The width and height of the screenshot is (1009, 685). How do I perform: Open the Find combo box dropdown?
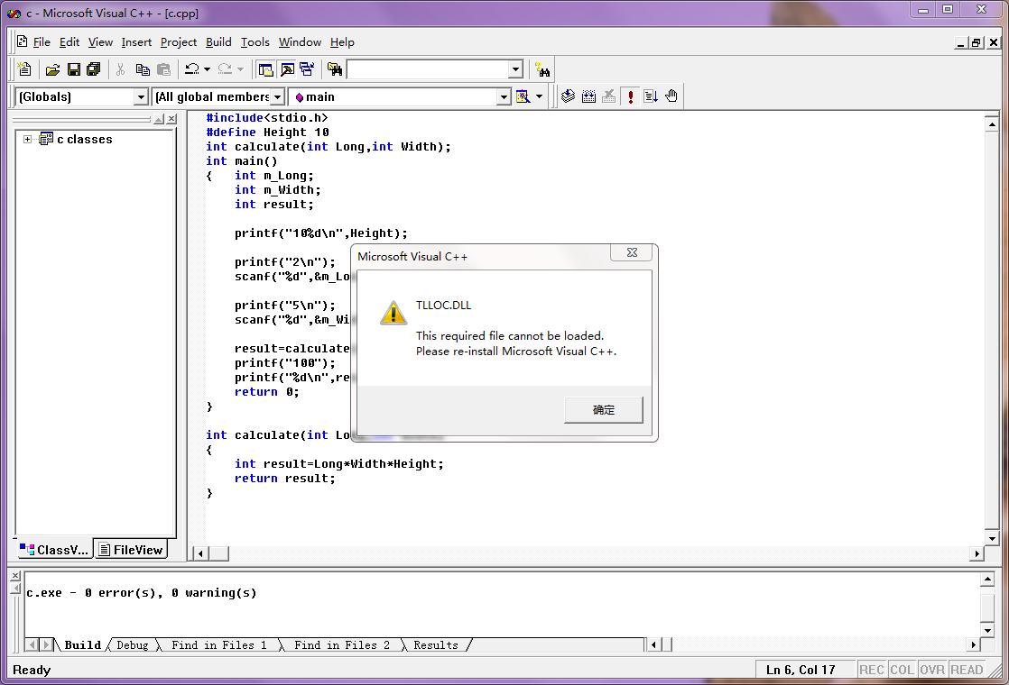[x=515, y=69]
